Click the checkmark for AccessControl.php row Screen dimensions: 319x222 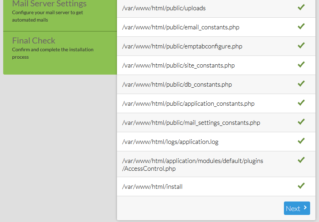click(x=301, y=160)
